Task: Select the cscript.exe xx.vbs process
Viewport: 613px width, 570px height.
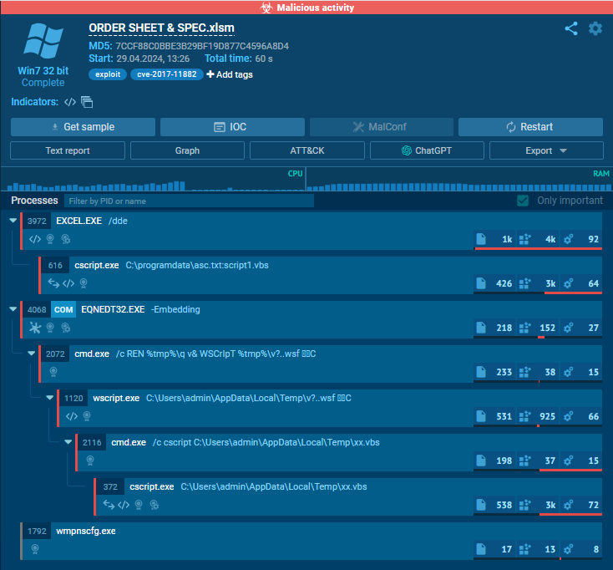Action: point(347,496)
